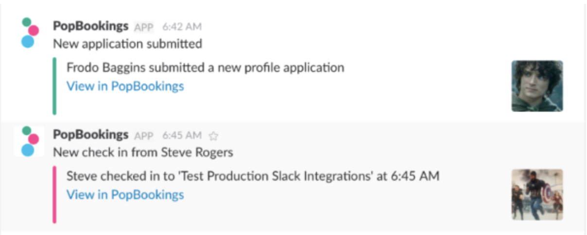
Task: Open View in PopBookings under Steve's check-in
Action: (125, 195)
